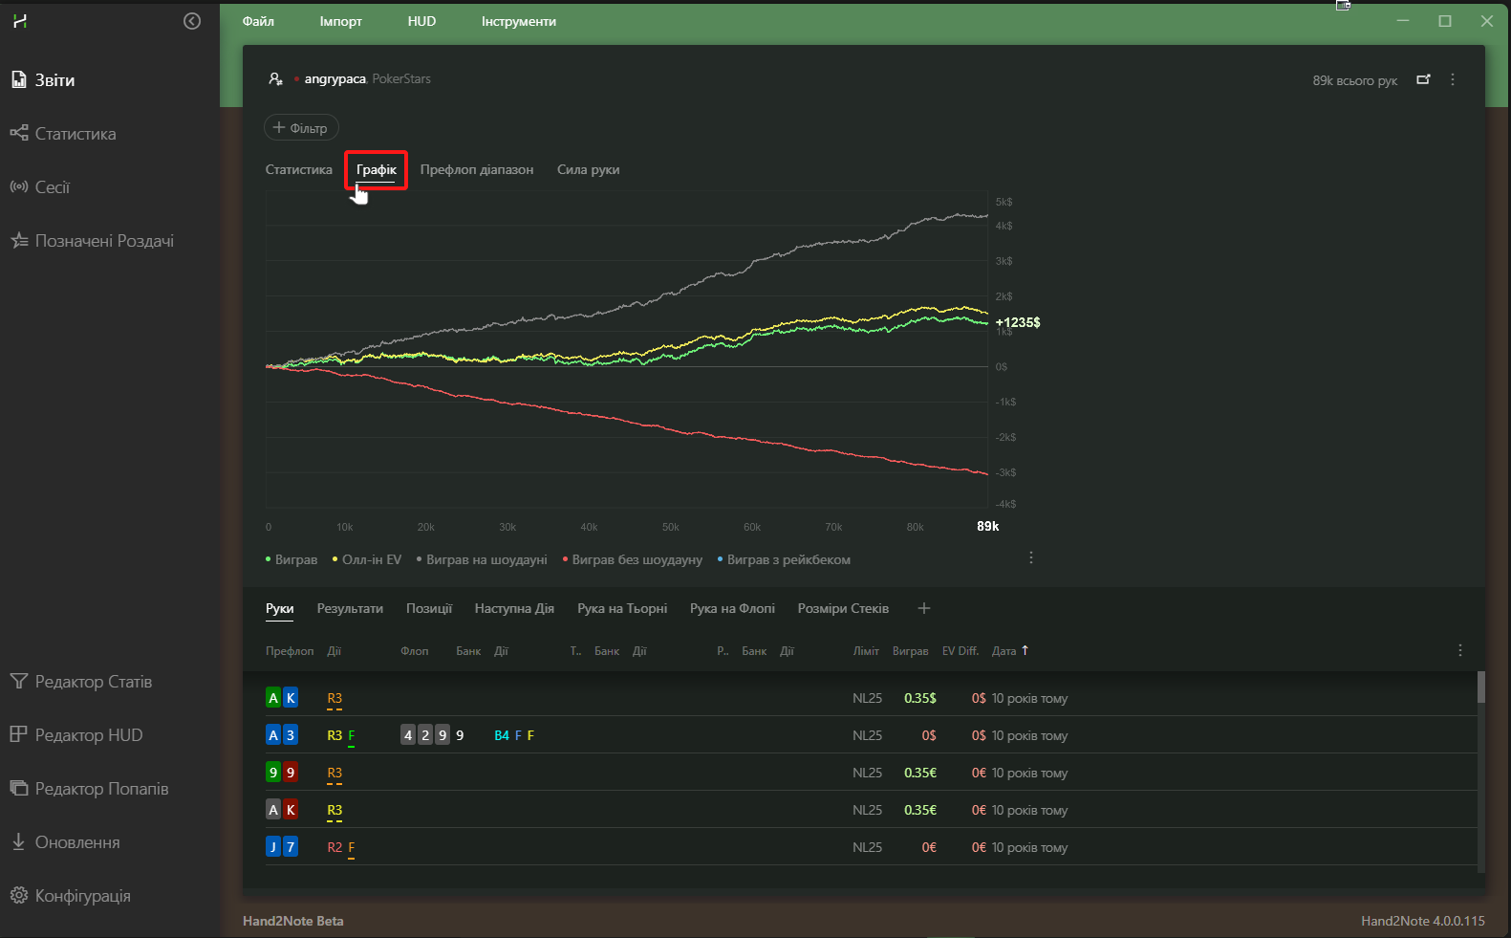
Task: Open the Статистика section
Action: pyautogui.click(x=63, y=134)
